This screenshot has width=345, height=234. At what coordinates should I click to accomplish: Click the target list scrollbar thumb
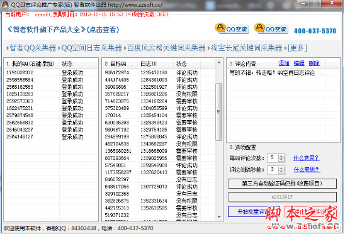tap(218, 112)
